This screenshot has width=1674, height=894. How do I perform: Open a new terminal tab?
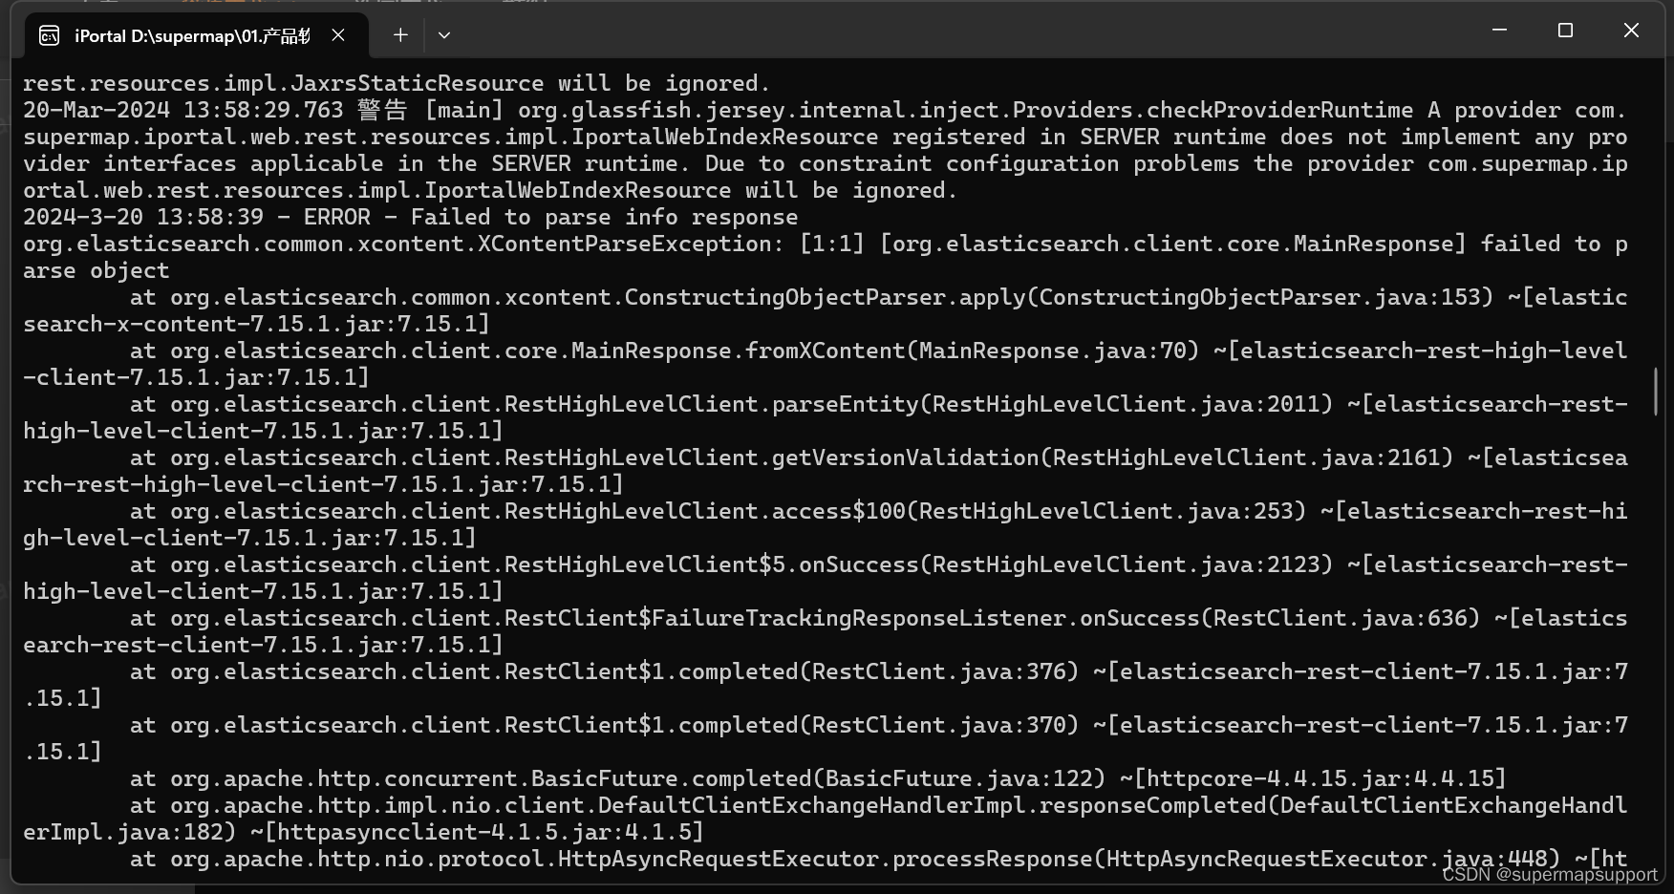coord(400,35)
